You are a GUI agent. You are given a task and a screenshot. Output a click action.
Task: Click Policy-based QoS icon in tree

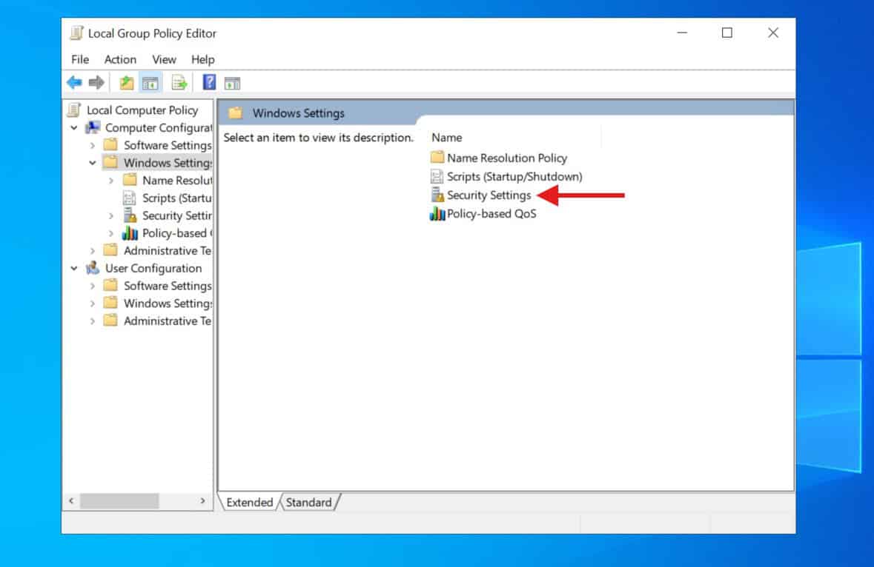130,233
